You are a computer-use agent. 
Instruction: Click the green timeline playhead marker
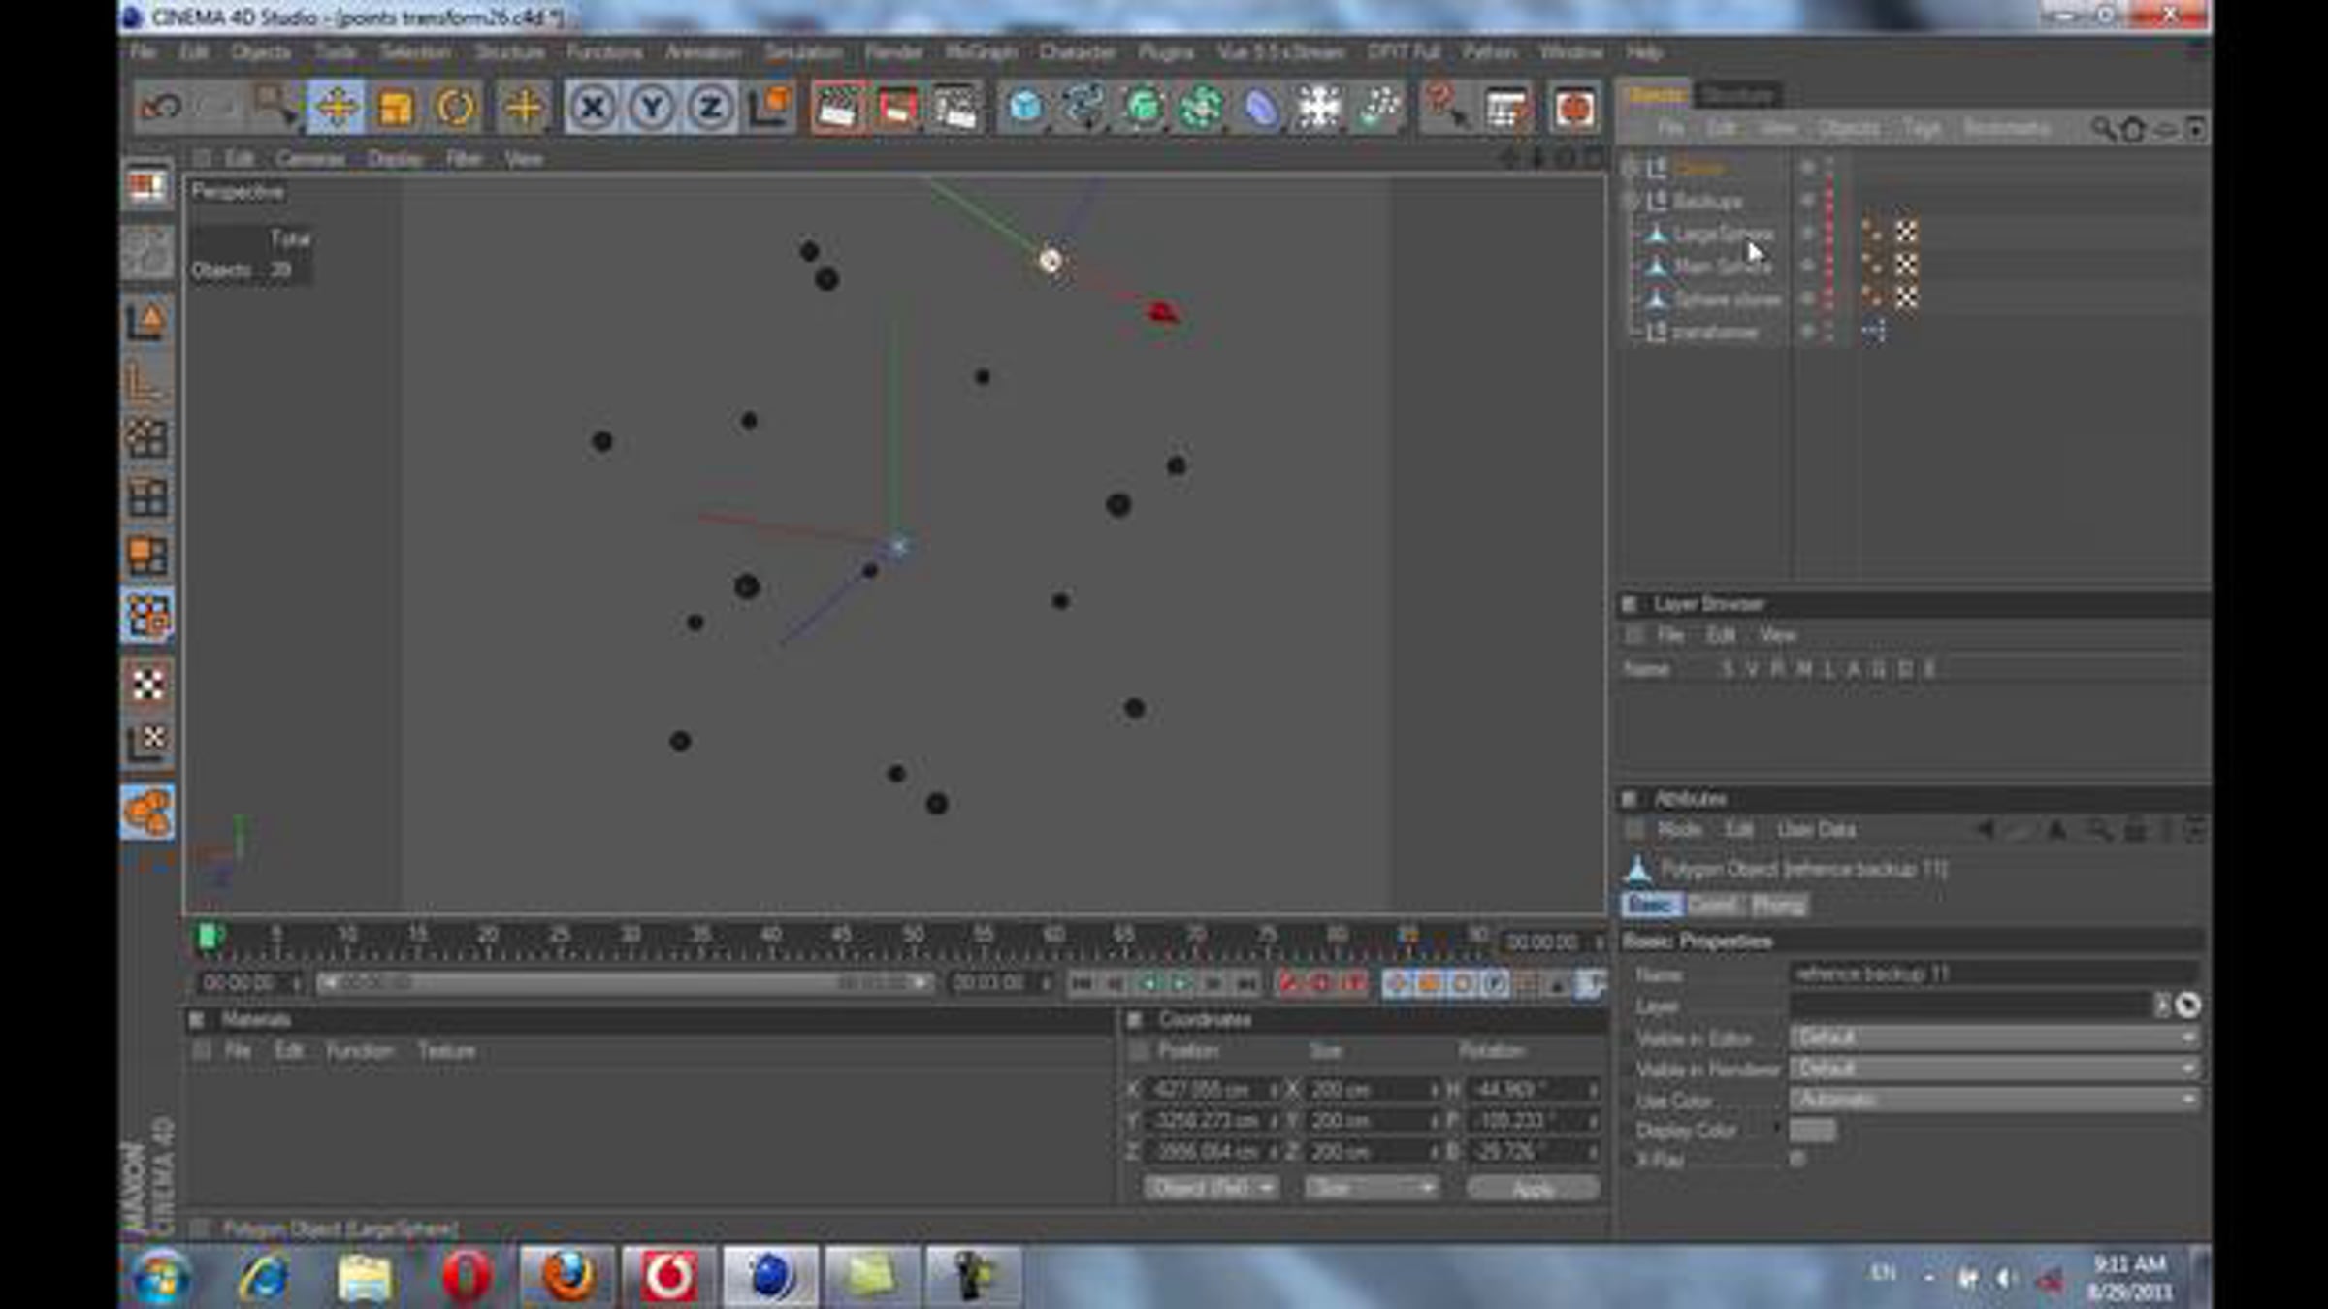click(208, 937)
